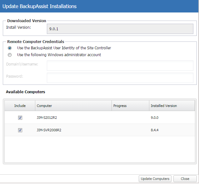Click the Password input field

120,78
